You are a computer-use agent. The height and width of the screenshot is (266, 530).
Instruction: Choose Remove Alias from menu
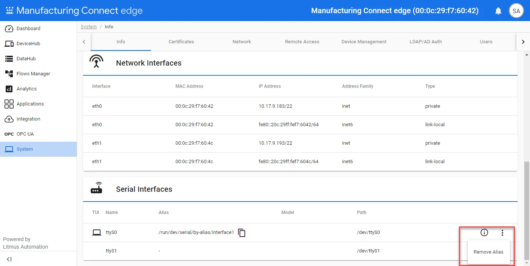pos(488,252)
